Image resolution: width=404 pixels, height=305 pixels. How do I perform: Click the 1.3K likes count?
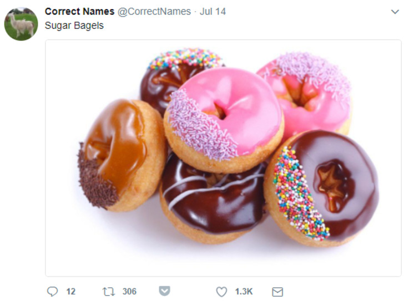click(244, 292)
